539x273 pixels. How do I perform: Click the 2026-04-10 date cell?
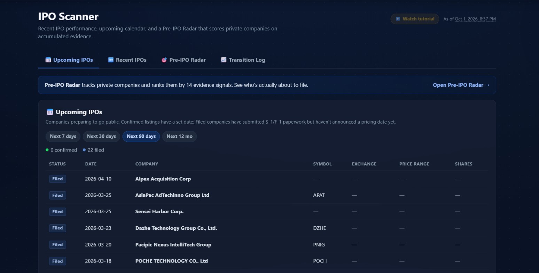click(x=98, y=179)
